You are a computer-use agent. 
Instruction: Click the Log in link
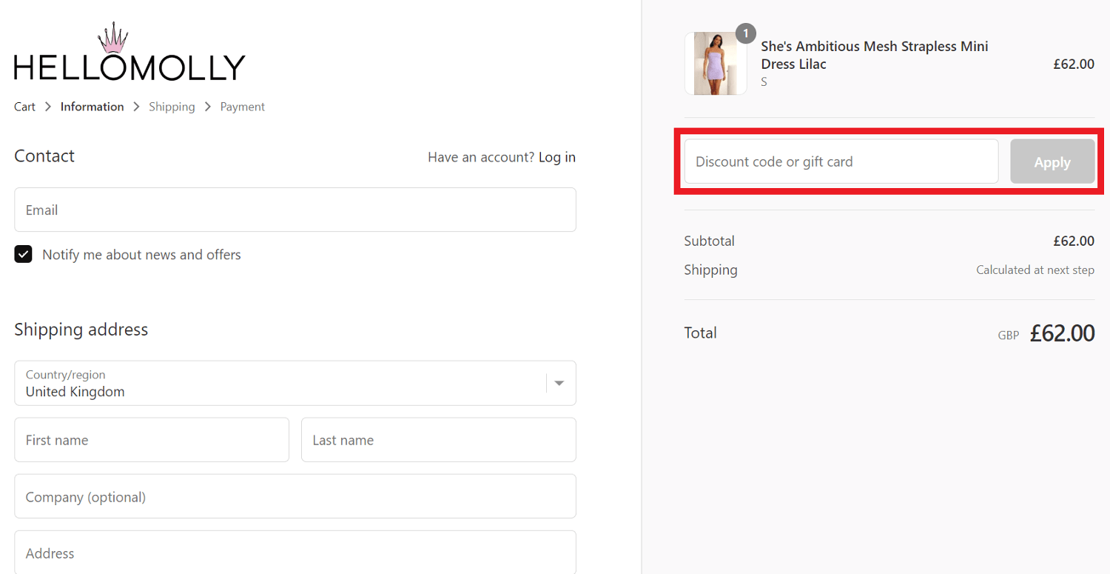click(x=557, y=157)
